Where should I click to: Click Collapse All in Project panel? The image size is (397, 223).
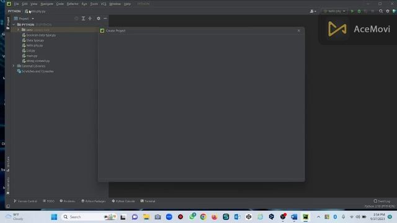tap(90, 19)
